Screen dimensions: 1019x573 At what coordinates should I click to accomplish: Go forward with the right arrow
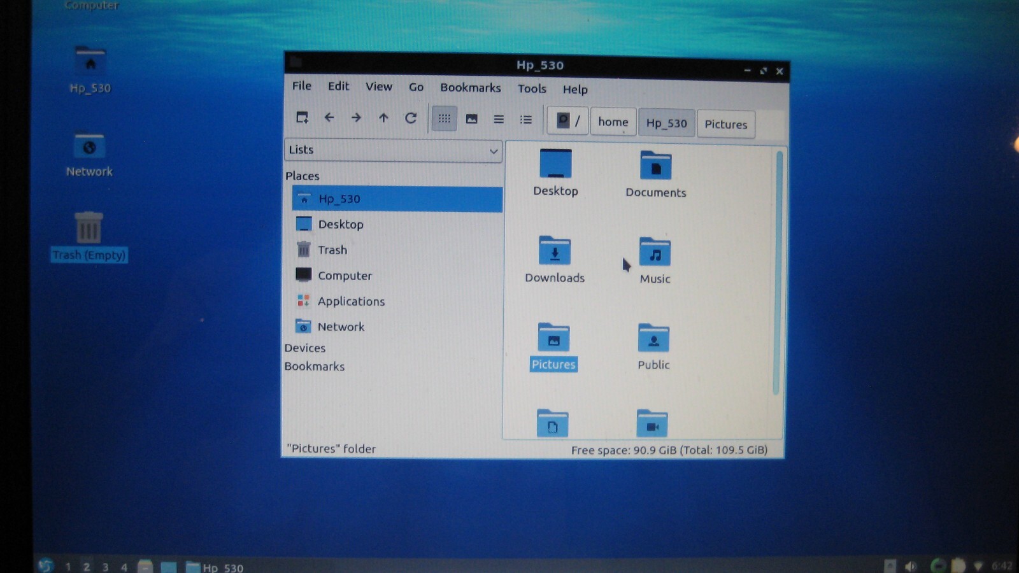pyautogui.click(x=356, y=118)
